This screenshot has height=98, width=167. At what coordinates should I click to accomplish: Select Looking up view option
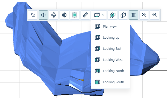[x=111, y=37]
